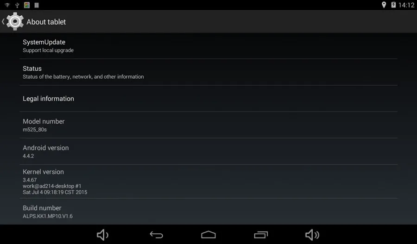Tap the volume down icon in navigation bar

102,235
